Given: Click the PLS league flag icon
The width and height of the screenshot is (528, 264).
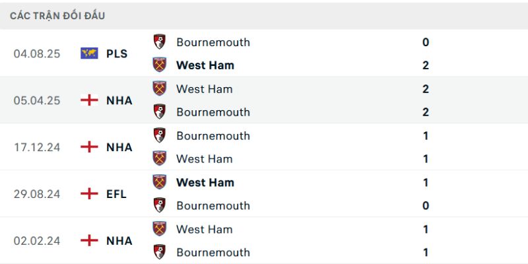Looking at the screenshot, I should pyautogui.click(x=89, y=53).
